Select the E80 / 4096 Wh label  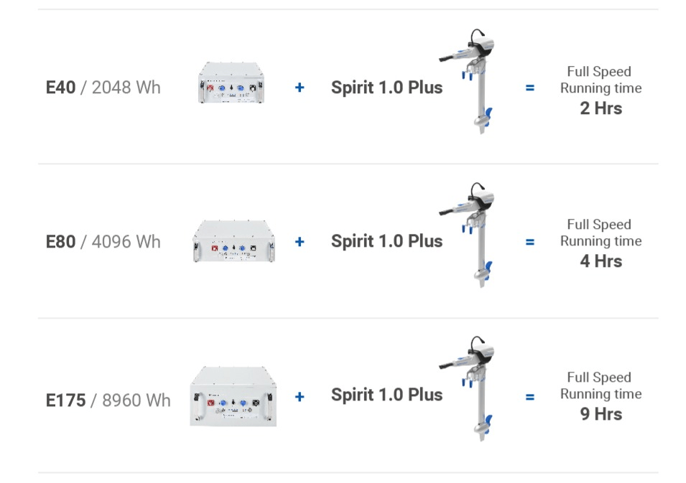click(x=103, y=242)
